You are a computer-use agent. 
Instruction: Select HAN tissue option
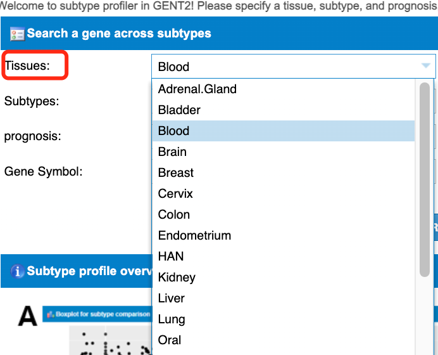(x=171, y=256)
